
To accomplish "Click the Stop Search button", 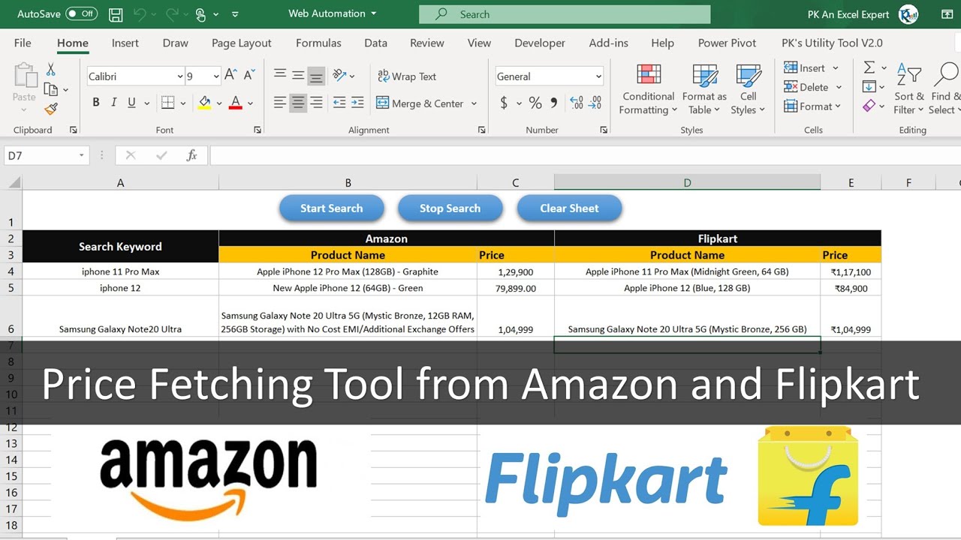I will pyautogui.click(x=450, y=208).
